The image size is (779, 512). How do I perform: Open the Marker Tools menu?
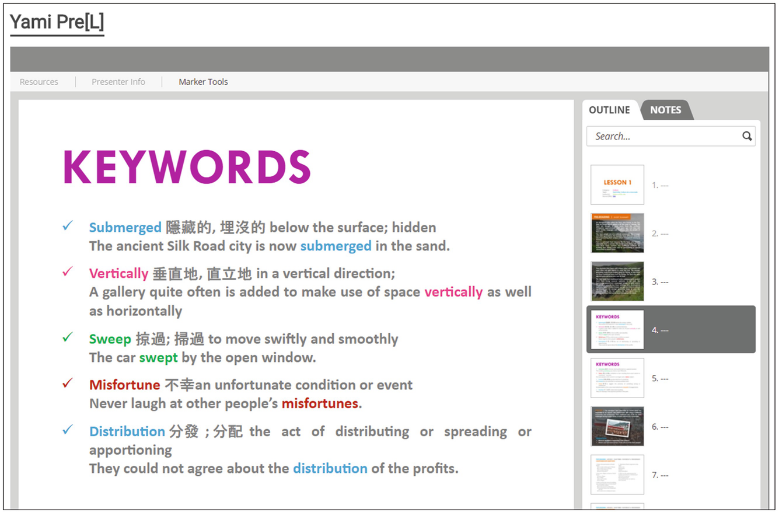[x=203, y=82]
